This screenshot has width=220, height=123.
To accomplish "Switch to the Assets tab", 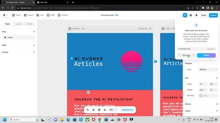I will point(29,24).
